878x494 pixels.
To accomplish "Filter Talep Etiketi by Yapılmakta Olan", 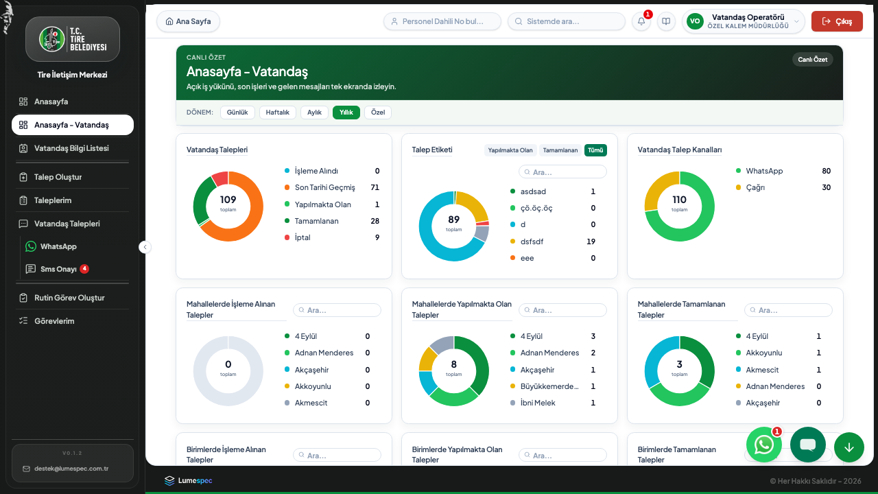I will click(510, 150).
